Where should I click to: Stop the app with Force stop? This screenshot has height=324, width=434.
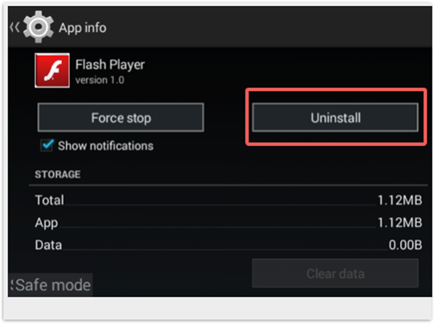[121, 117]
